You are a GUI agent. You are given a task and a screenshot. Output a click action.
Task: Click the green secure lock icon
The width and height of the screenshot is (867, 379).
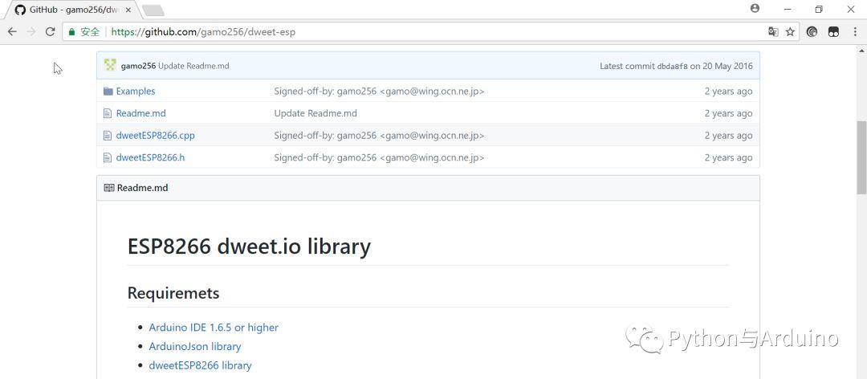(71, 32)
